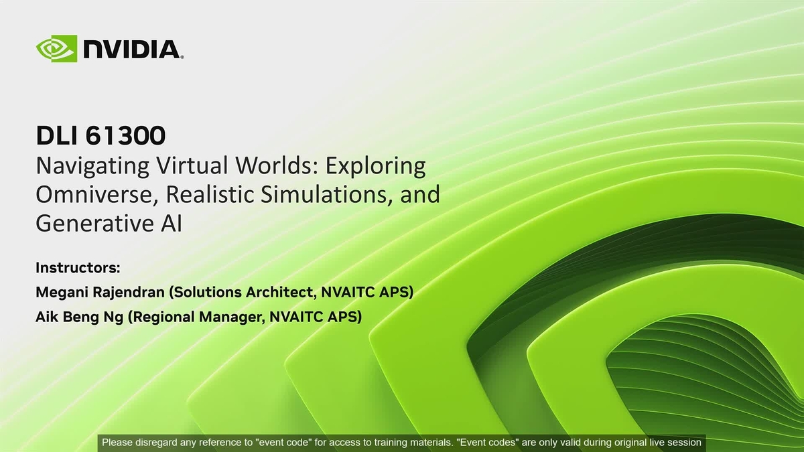This screenshot has width=804, height=452.
Task: Select the course code "DLI 61300"
Action: (x=100, y=137)
